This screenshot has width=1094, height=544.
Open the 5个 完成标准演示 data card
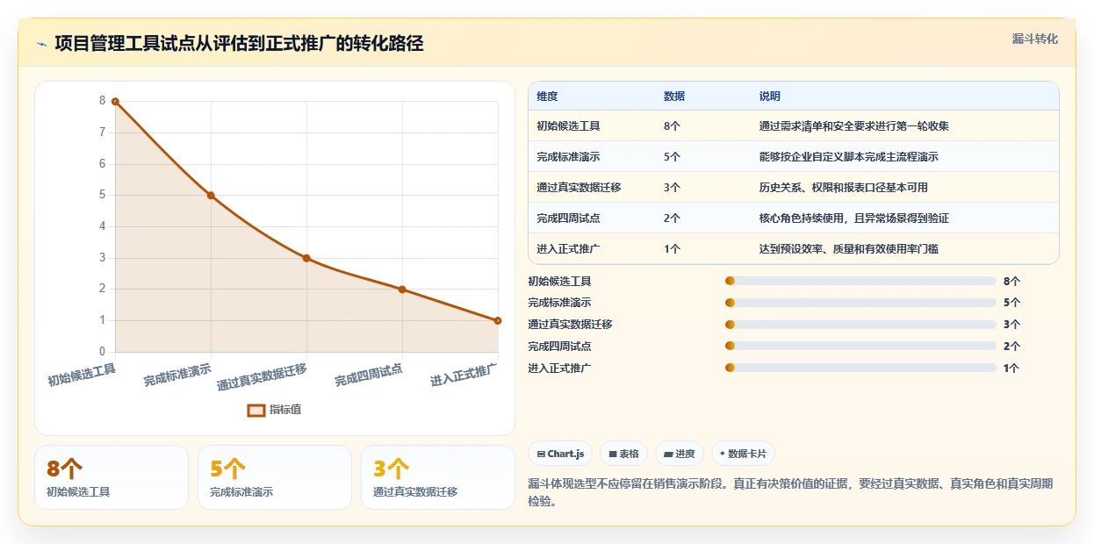(275, 477)
